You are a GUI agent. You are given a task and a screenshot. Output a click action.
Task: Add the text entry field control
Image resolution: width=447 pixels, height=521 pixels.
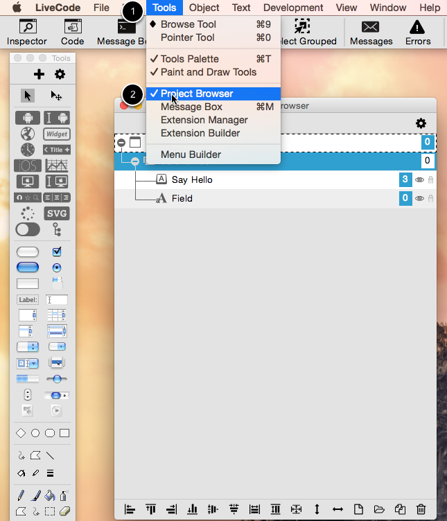(57, 300)
